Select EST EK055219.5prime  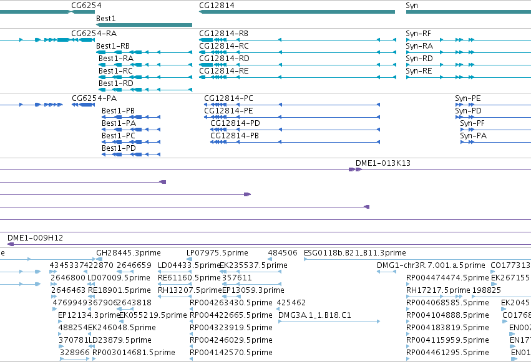coord(153,315)
